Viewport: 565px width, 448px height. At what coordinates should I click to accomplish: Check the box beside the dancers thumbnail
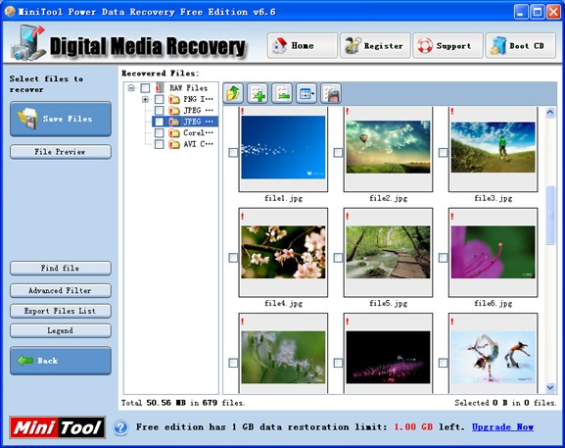(x=443, y=363)
